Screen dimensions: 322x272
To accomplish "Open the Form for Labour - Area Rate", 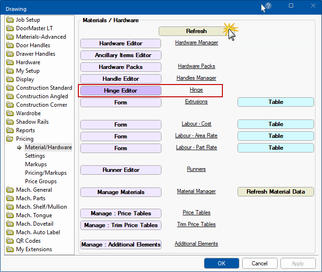I will pos(121,136).
